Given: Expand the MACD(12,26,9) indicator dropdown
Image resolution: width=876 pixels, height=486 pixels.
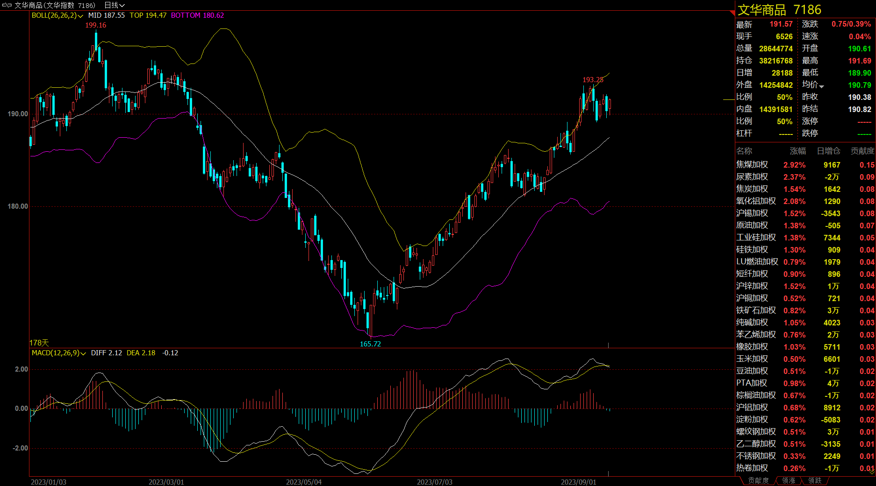Looking at the screenshot, I should (x=59, y=353).
